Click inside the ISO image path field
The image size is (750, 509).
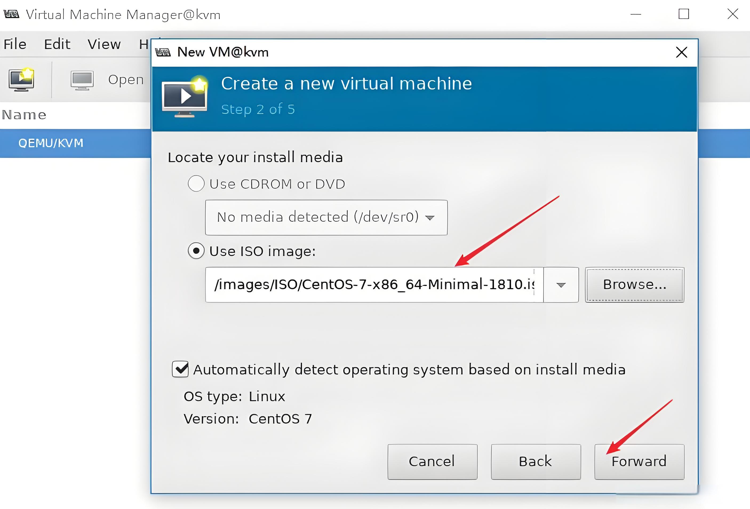coord(371,285)
